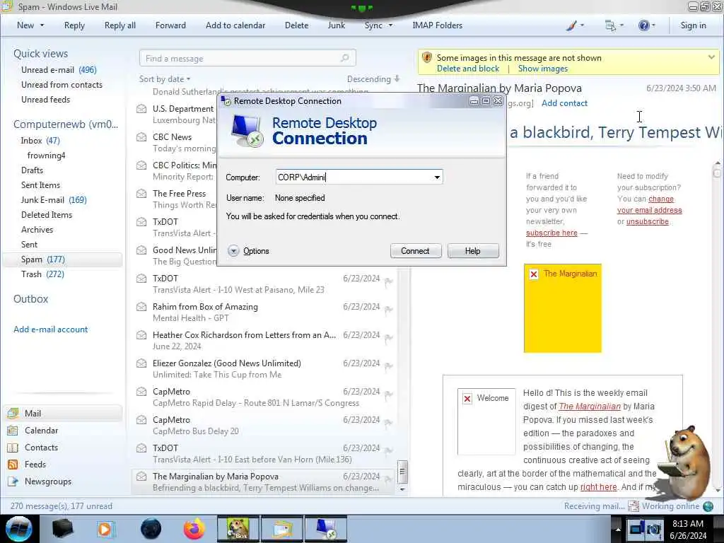
Task: Click the menus icon beside the Help icon
Action: tap(610, 25)
